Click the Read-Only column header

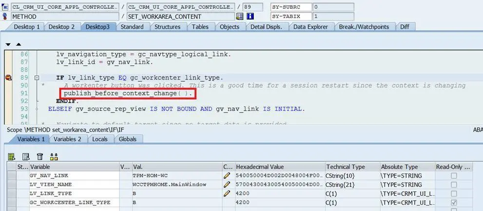453,167
